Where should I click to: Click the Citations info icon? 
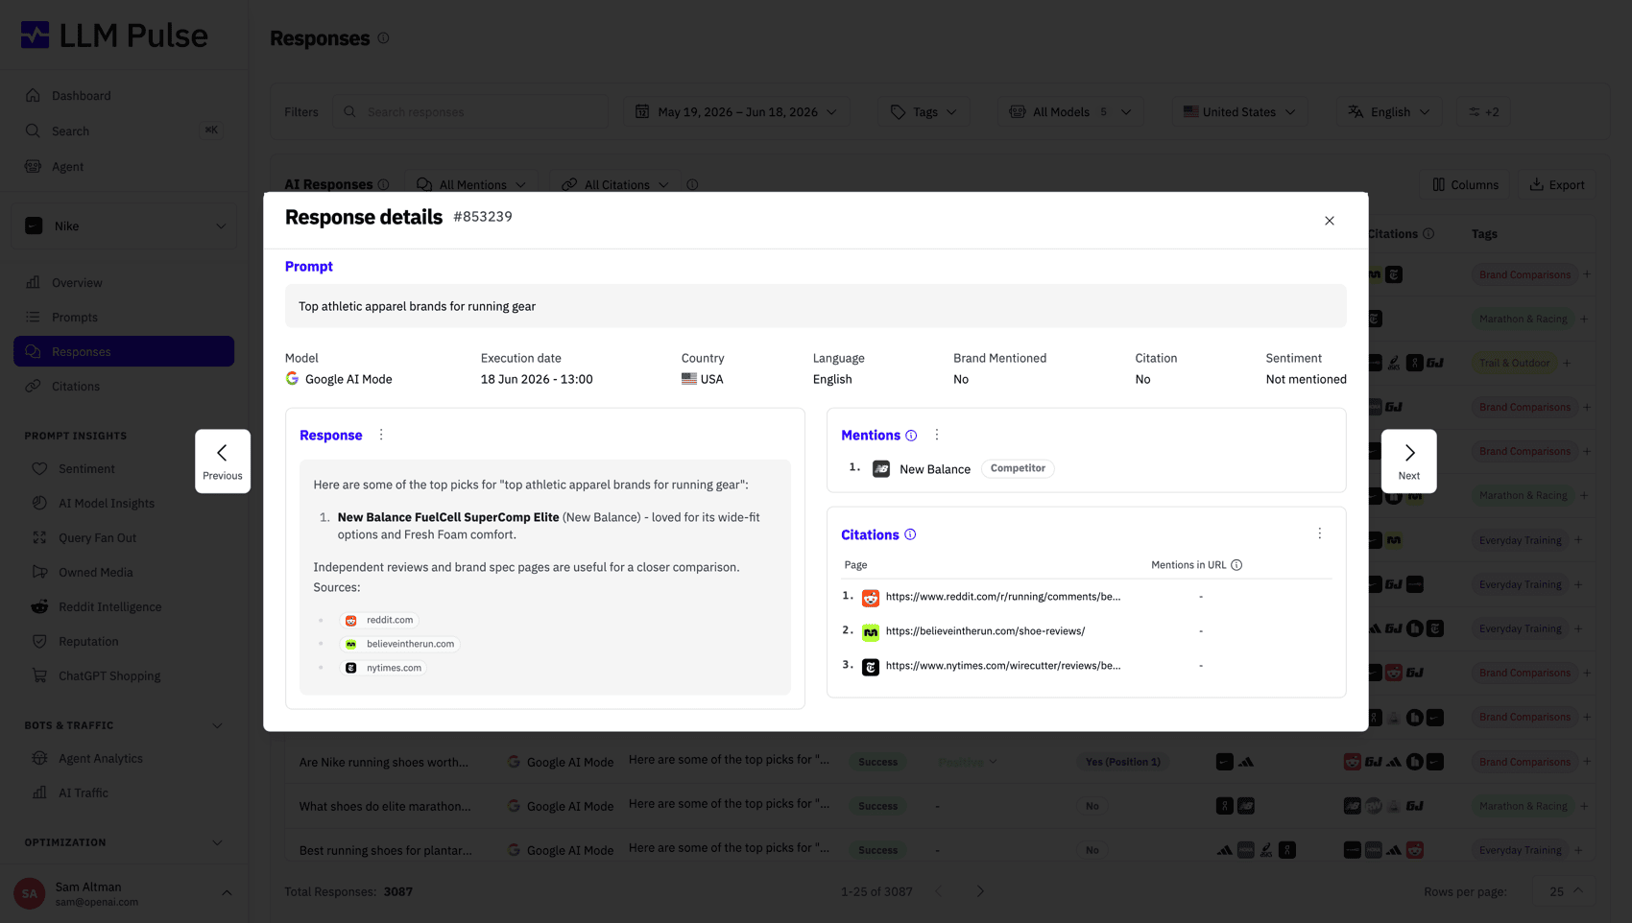coord(910,534)
